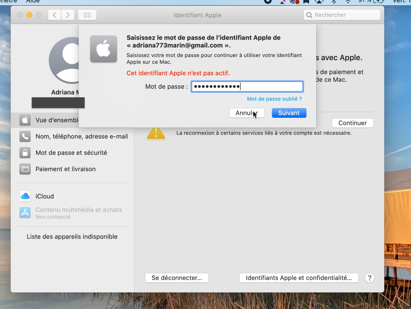411x309 pixels.
Task: Click the yellow warning triangle icon
Action: coord(156,133)
